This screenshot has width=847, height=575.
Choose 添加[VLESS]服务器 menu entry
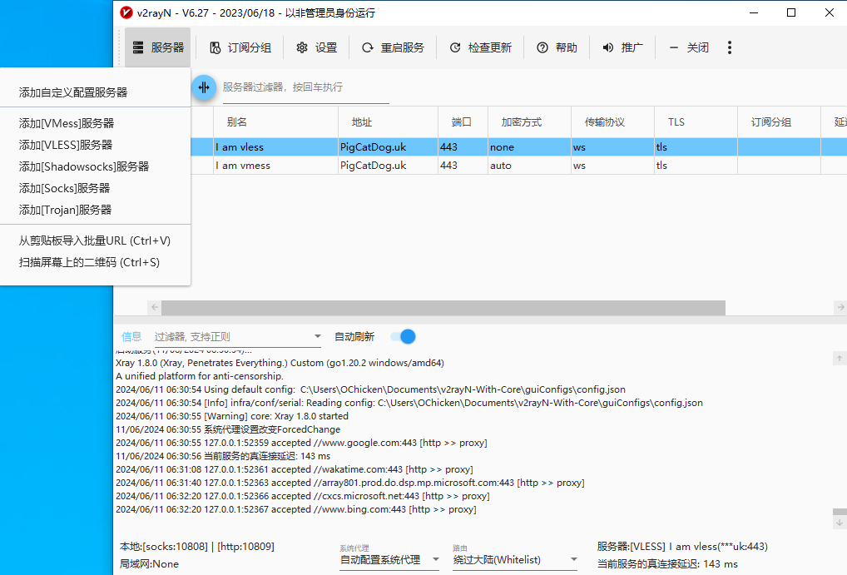pos(66,145)
